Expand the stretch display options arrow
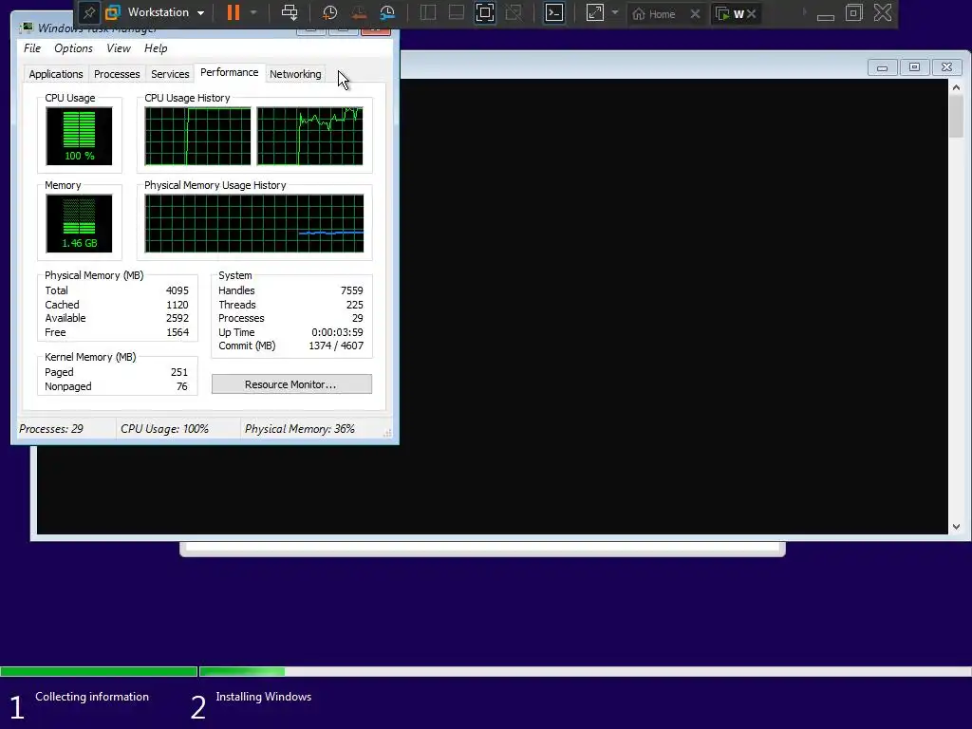 tap(615, 12)
